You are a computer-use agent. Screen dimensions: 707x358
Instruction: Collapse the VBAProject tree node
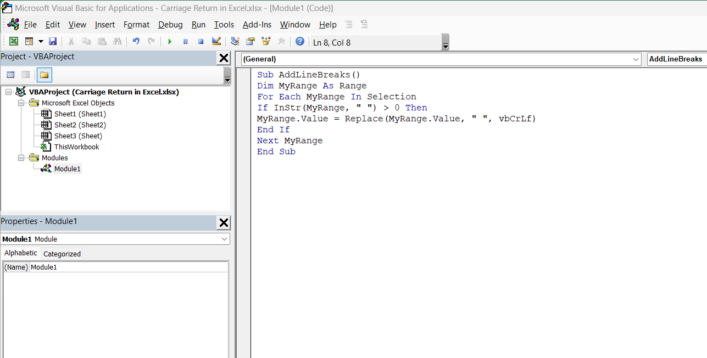pyautogui.click(x=9, y=92)
